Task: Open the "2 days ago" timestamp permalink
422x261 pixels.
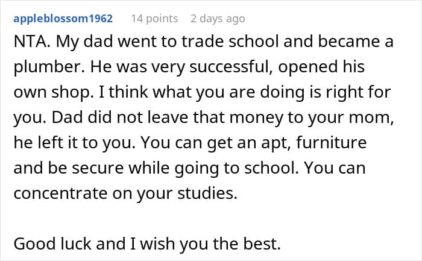Action: (x=218, y=19)
